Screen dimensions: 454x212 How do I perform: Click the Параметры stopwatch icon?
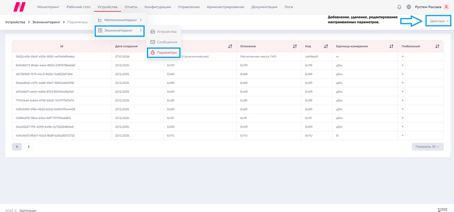tap(153, 53)
